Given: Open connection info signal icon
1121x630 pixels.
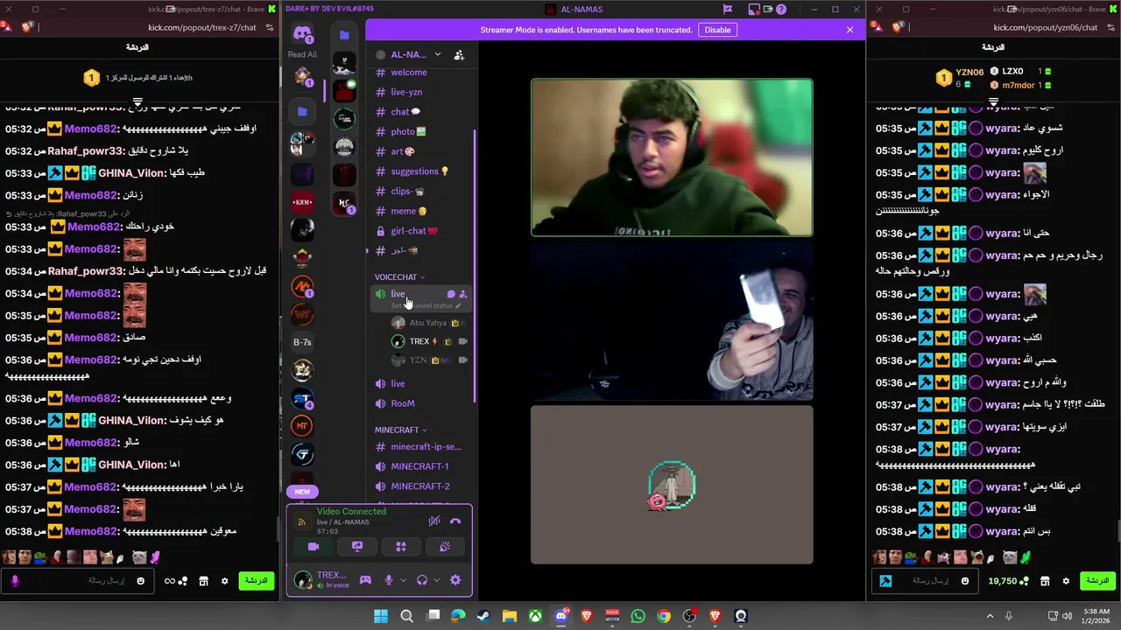Looking at the screenshot, I should click(x=302, y=521).
